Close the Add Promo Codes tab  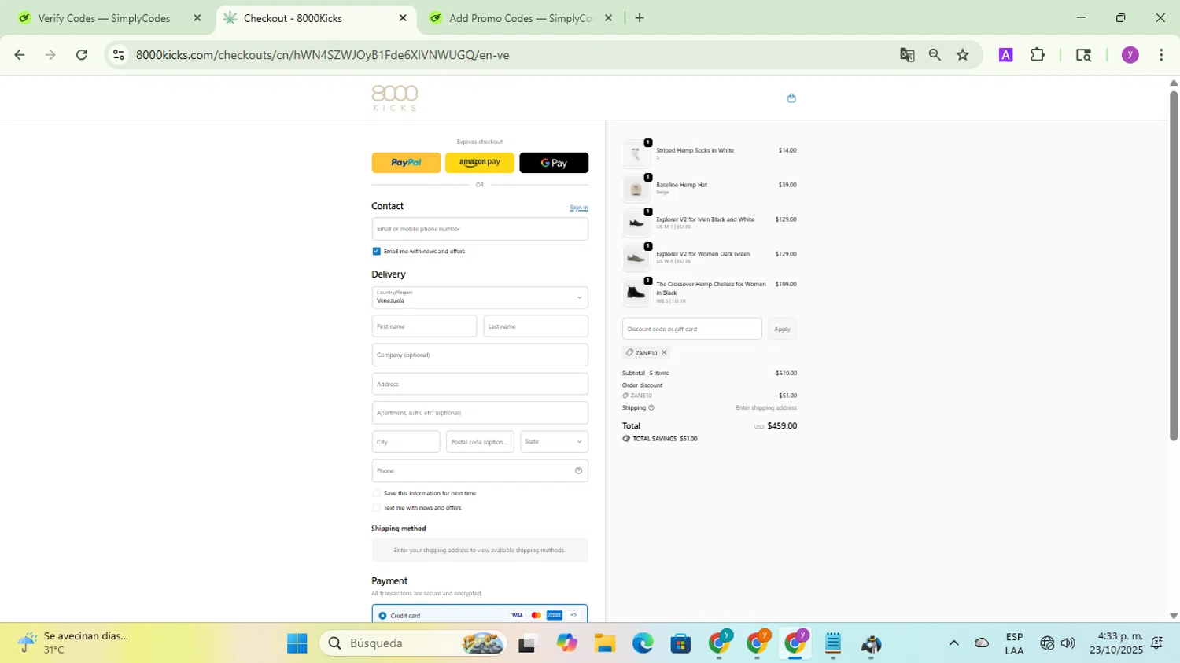608,18
